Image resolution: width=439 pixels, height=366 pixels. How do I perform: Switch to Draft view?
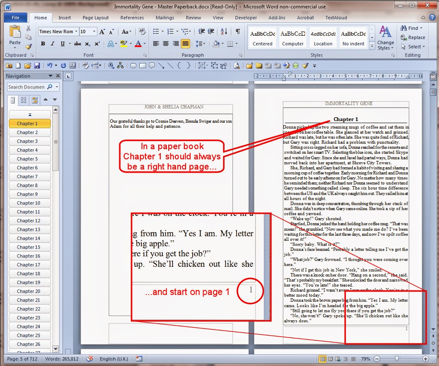pos(353,359)
